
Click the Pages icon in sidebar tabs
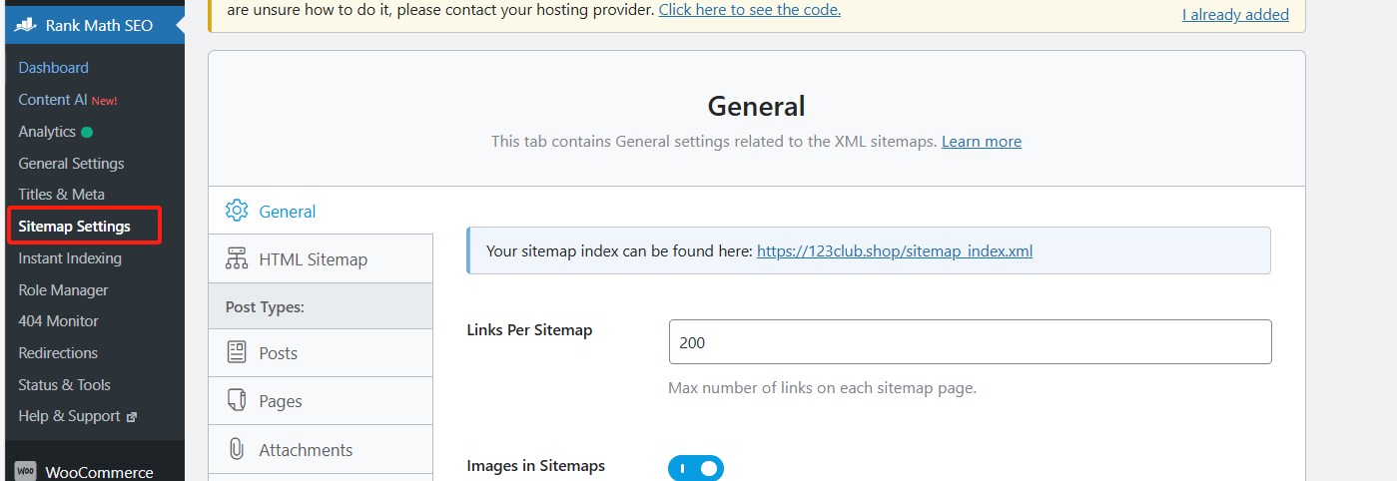[237, 401]
